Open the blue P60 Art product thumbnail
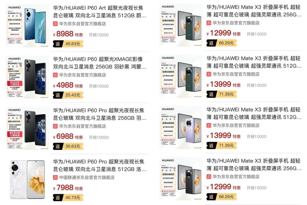Image resolution: width=307 pixels, height=205 pixels. pyautogui.click(x=28, y=26)
